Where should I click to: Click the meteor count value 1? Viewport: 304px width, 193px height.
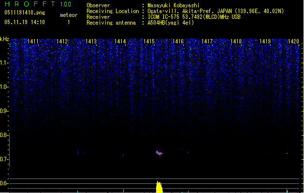[69, 22]
